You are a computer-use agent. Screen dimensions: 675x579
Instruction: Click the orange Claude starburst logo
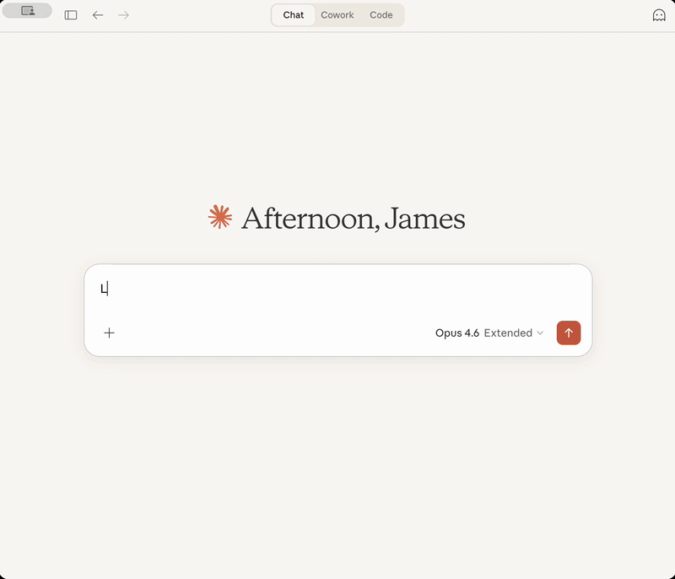220,217
